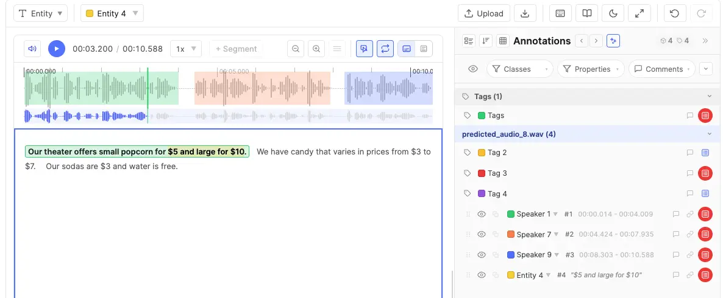
Task: Open properties of the green Tags row
Action: tap(705, 116)
